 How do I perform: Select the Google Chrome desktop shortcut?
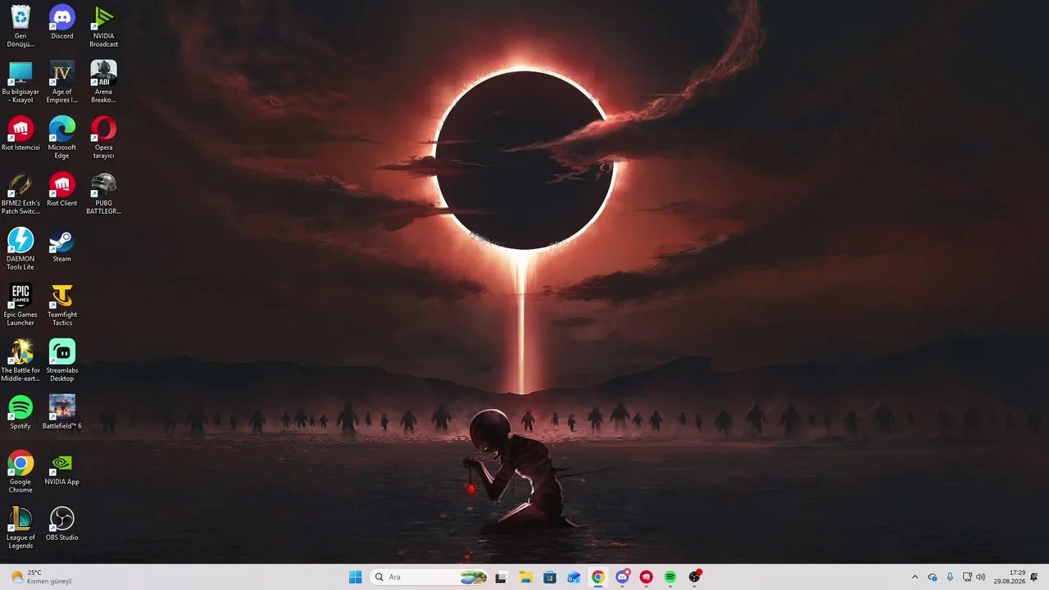20,472
